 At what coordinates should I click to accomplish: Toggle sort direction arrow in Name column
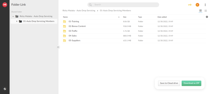tap(119, 17)
